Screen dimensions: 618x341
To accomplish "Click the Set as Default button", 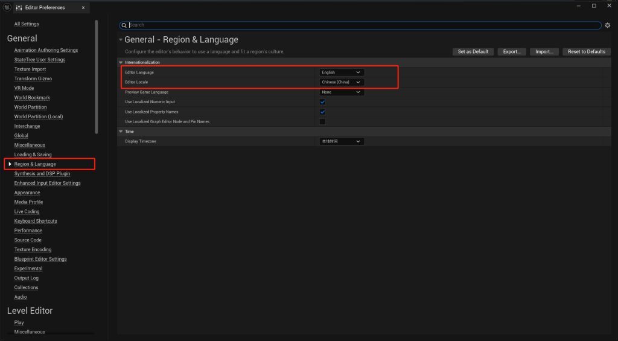I will click(x=473, y=52).
